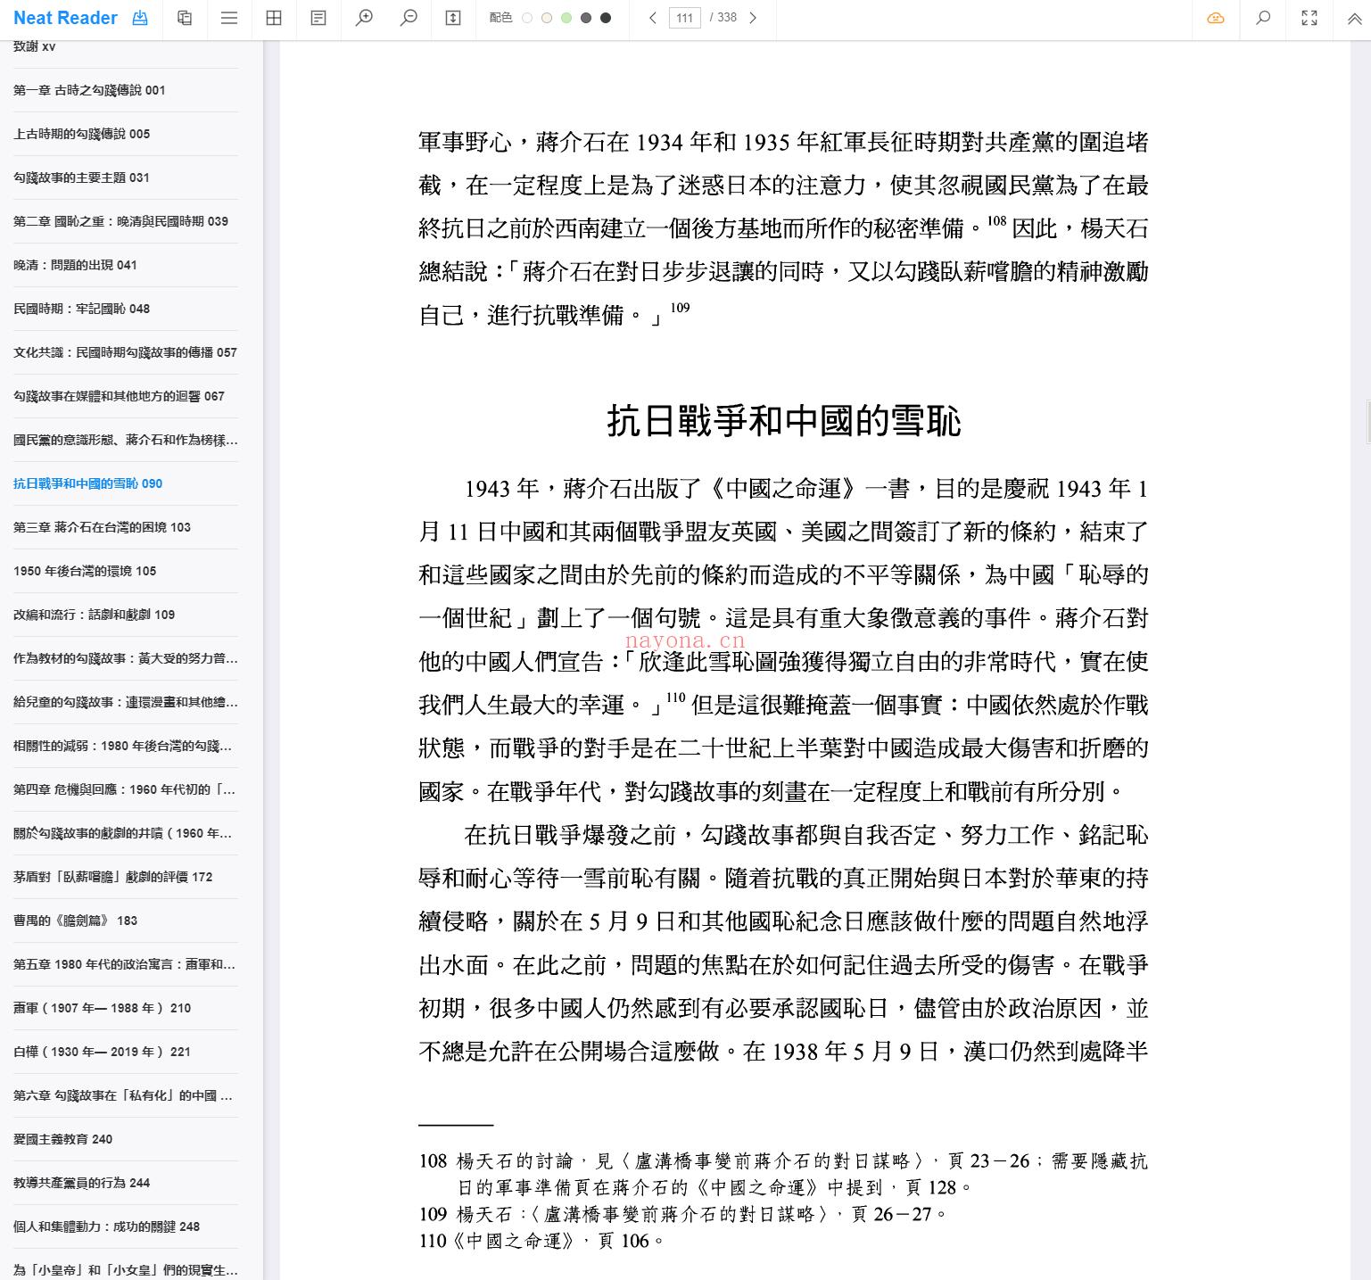Click footnote 110《中國之命運》頁 106
Image resolution: width=1371 pixels, height=1280 pixels.
pos(541,1241)
